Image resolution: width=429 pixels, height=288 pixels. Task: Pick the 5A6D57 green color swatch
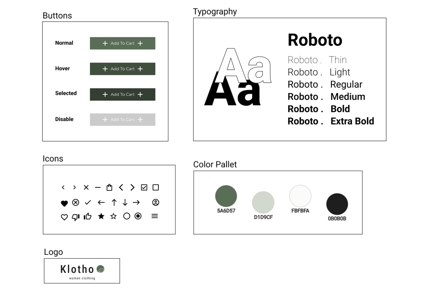point(226,196)
